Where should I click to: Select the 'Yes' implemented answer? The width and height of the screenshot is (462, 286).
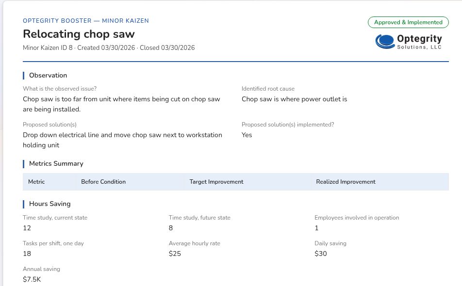pyautogui.click(x=247, y=135)
